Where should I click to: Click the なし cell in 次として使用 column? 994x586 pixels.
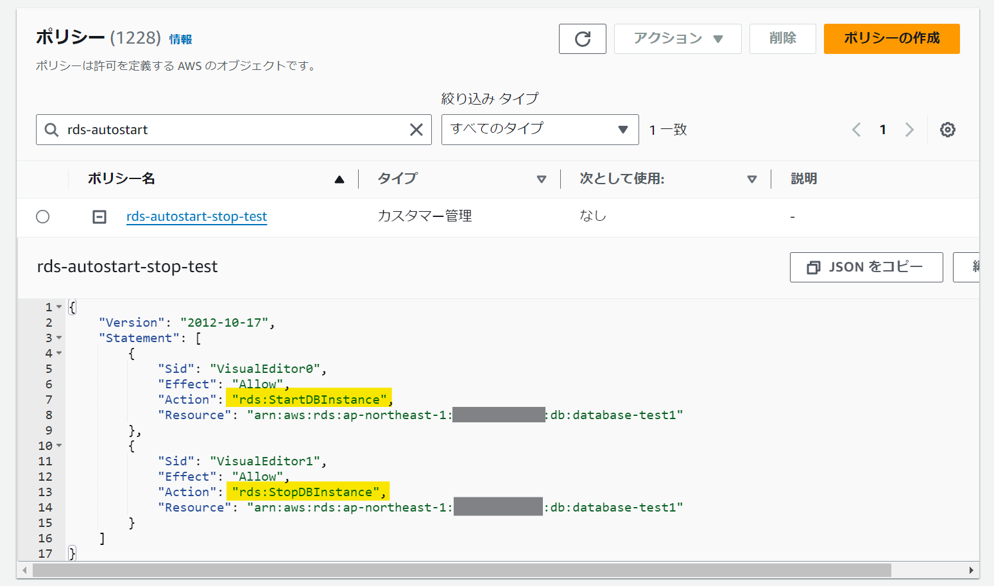[x=593, y=216]
